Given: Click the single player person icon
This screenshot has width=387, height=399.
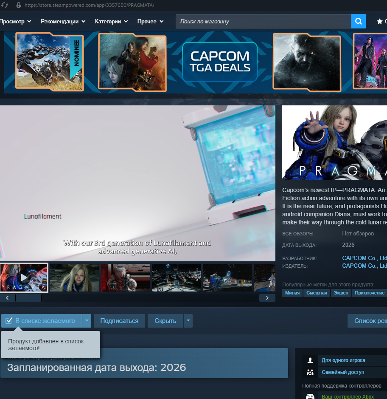Looking at the screenshot, I should pyautogui.click(x=310, y=360).
